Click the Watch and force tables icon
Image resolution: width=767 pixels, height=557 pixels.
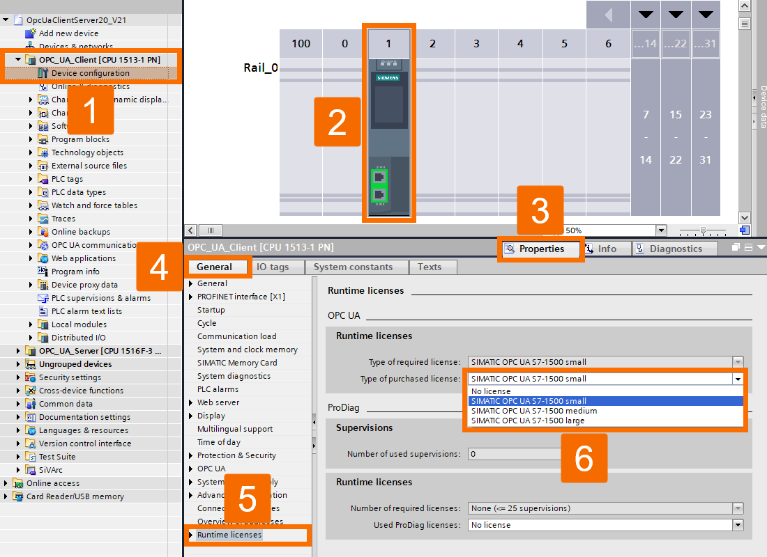click(x=43, y=205)
